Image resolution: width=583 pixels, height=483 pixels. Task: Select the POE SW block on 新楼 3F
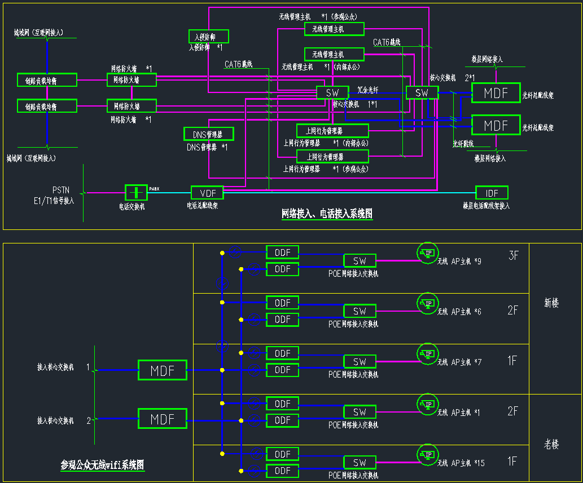click(360, 261)
